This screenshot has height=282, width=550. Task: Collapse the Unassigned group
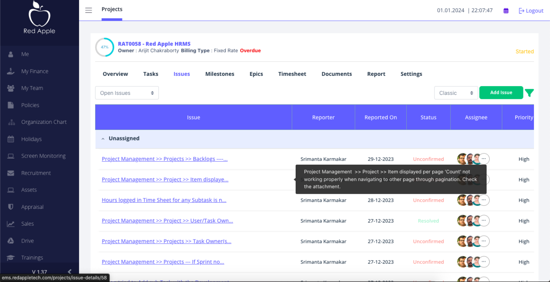tap(103, 139)
